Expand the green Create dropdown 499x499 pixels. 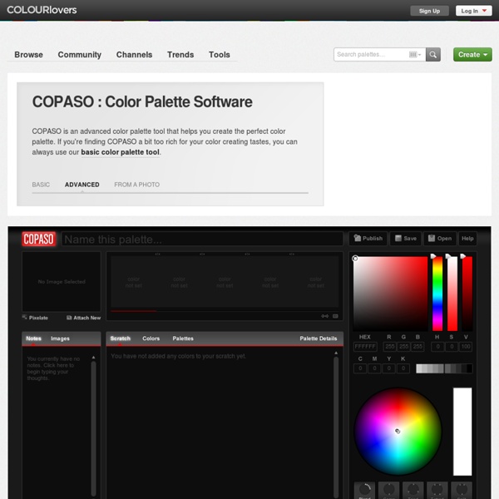[x=472, y=54]
